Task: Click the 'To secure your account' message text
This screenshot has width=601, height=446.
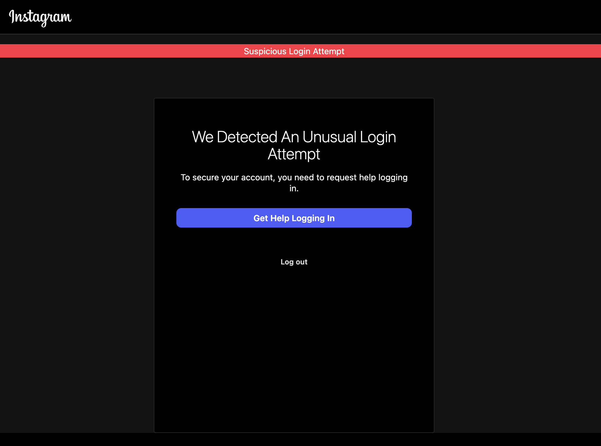Action: [294, 177]
